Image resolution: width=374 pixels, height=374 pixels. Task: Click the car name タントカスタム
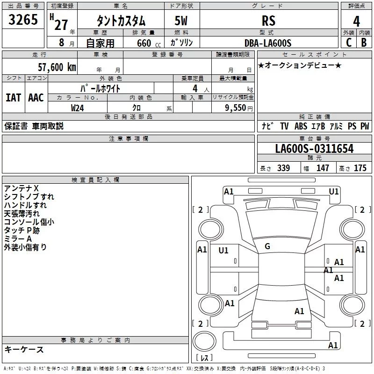(x=121, y=21)
